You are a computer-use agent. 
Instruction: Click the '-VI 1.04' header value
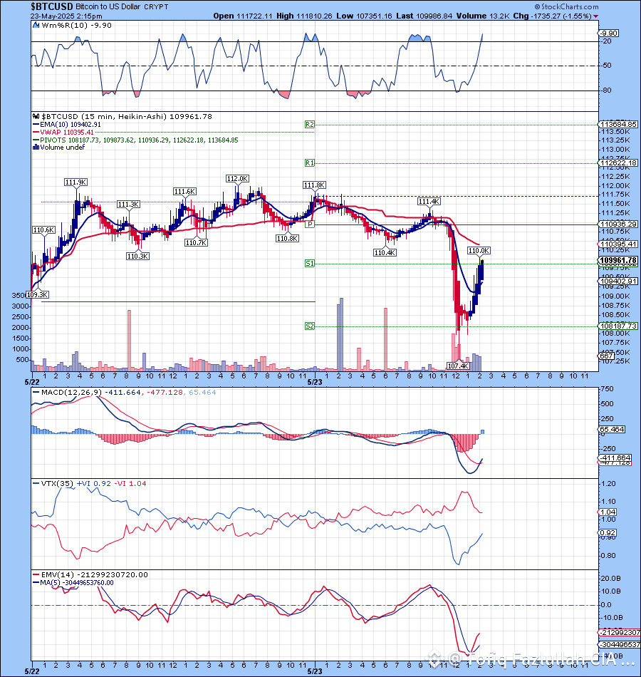(x=130, y=484)
